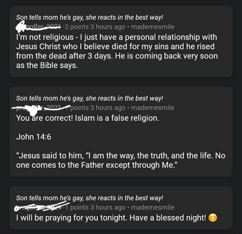This screenshot has height=234, width=242.
Task: Select "I will be praying for you tonight" text
Action: point(71,218)
